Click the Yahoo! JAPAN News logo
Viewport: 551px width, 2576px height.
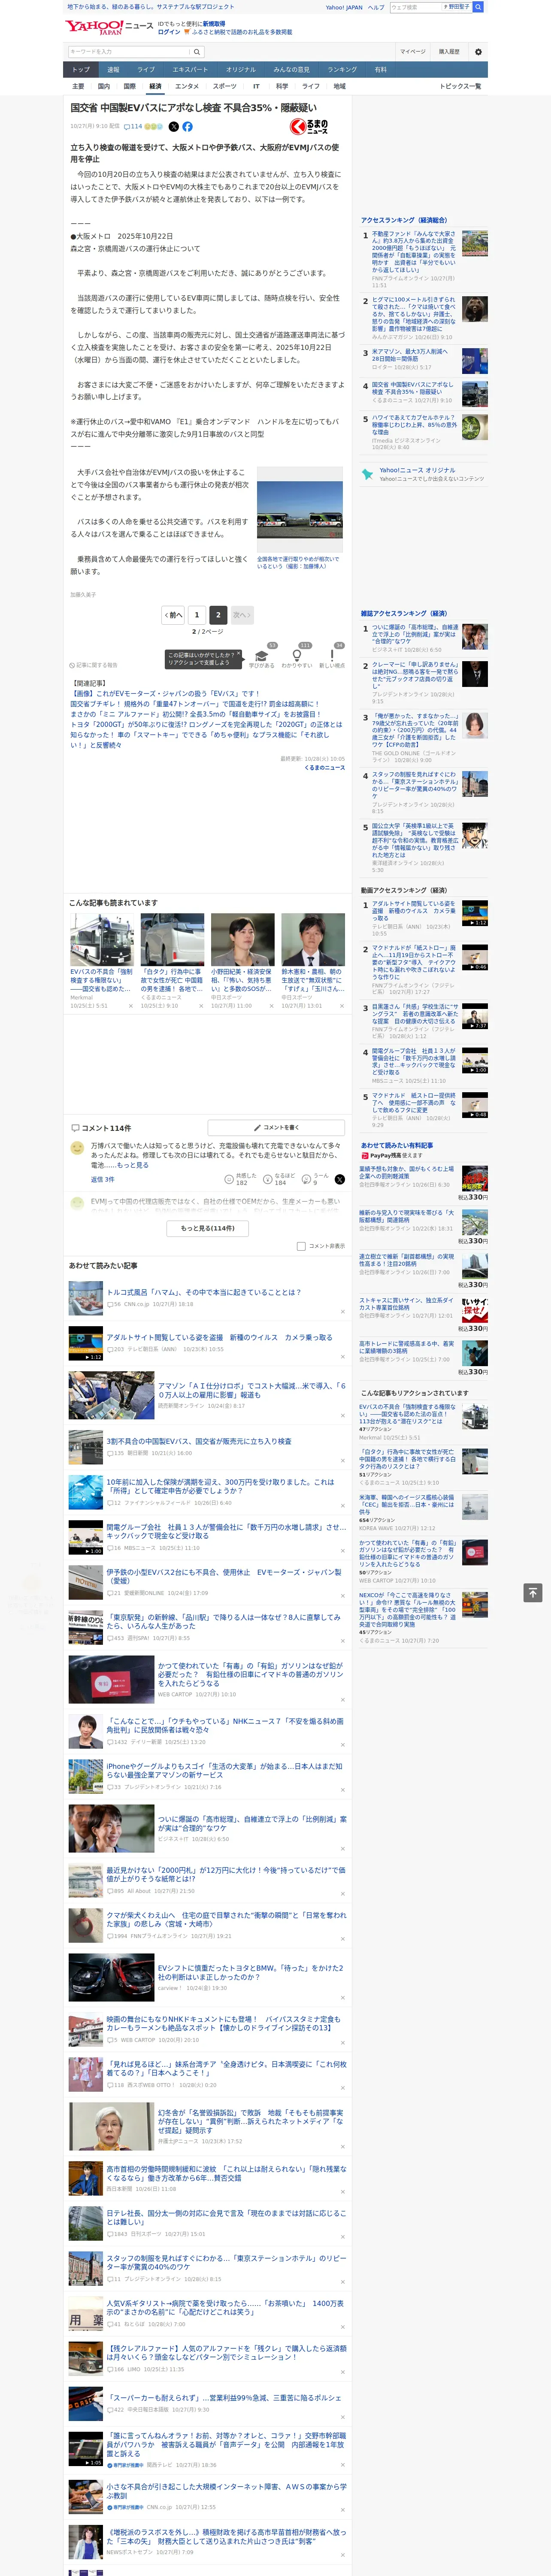[x=109, y=27]
